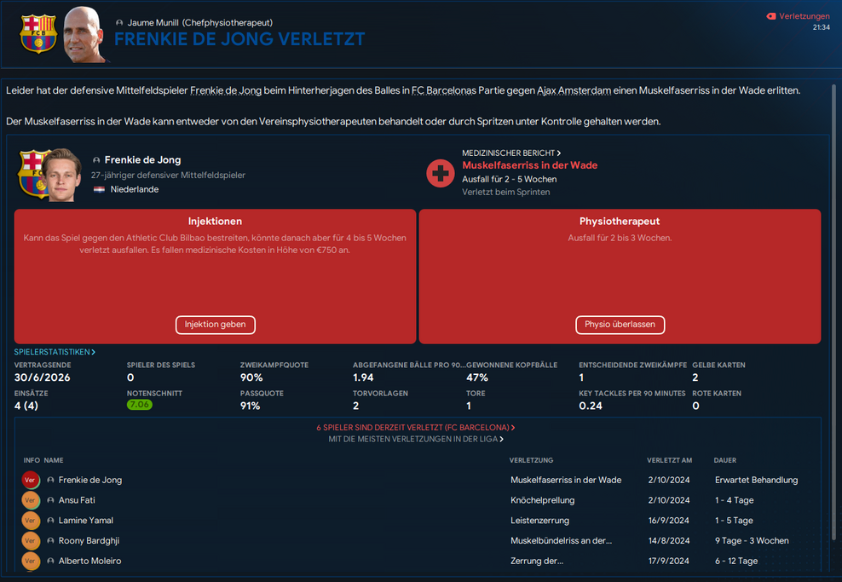The height and width of the screenshot is (582, 842).
Task: Click Netherlands flag icon under player name
Action: click(99, 189)
